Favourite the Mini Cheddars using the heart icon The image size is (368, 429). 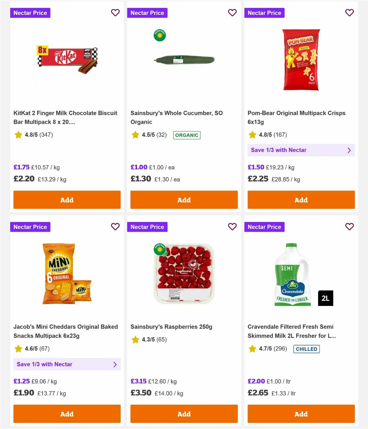(115, 227)
